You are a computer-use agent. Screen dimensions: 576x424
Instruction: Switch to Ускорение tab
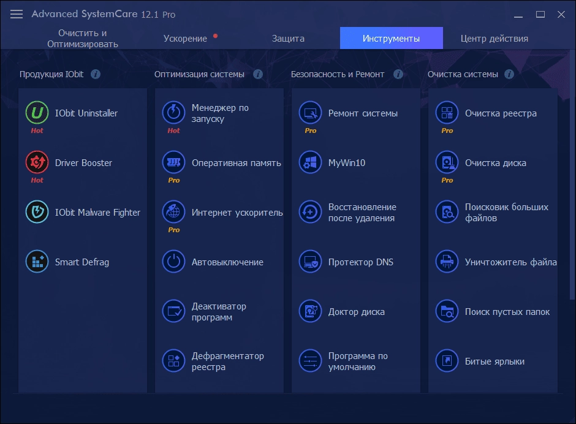(186, 38)
